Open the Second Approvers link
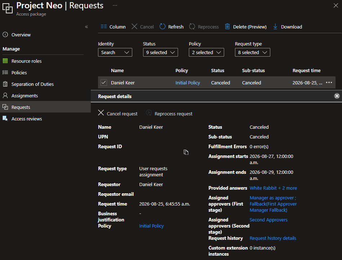Viewport: 342px width, 260px height. click(x=268, y=220)
